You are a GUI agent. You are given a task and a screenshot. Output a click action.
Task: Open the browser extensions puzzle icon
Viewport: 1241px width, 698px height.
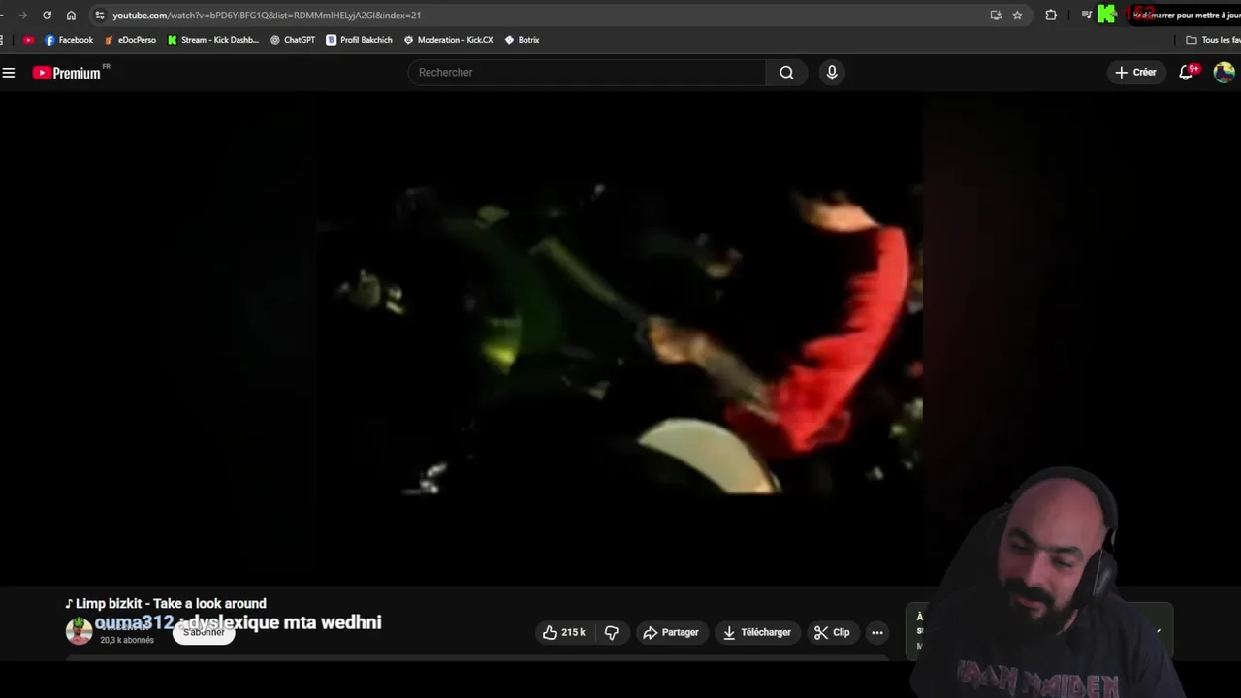(x=1051, y=15)
